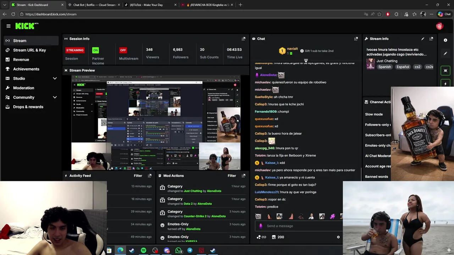Open the Activity Feed Filter
The height and width of the screenshot is (255, 454).
138,176
